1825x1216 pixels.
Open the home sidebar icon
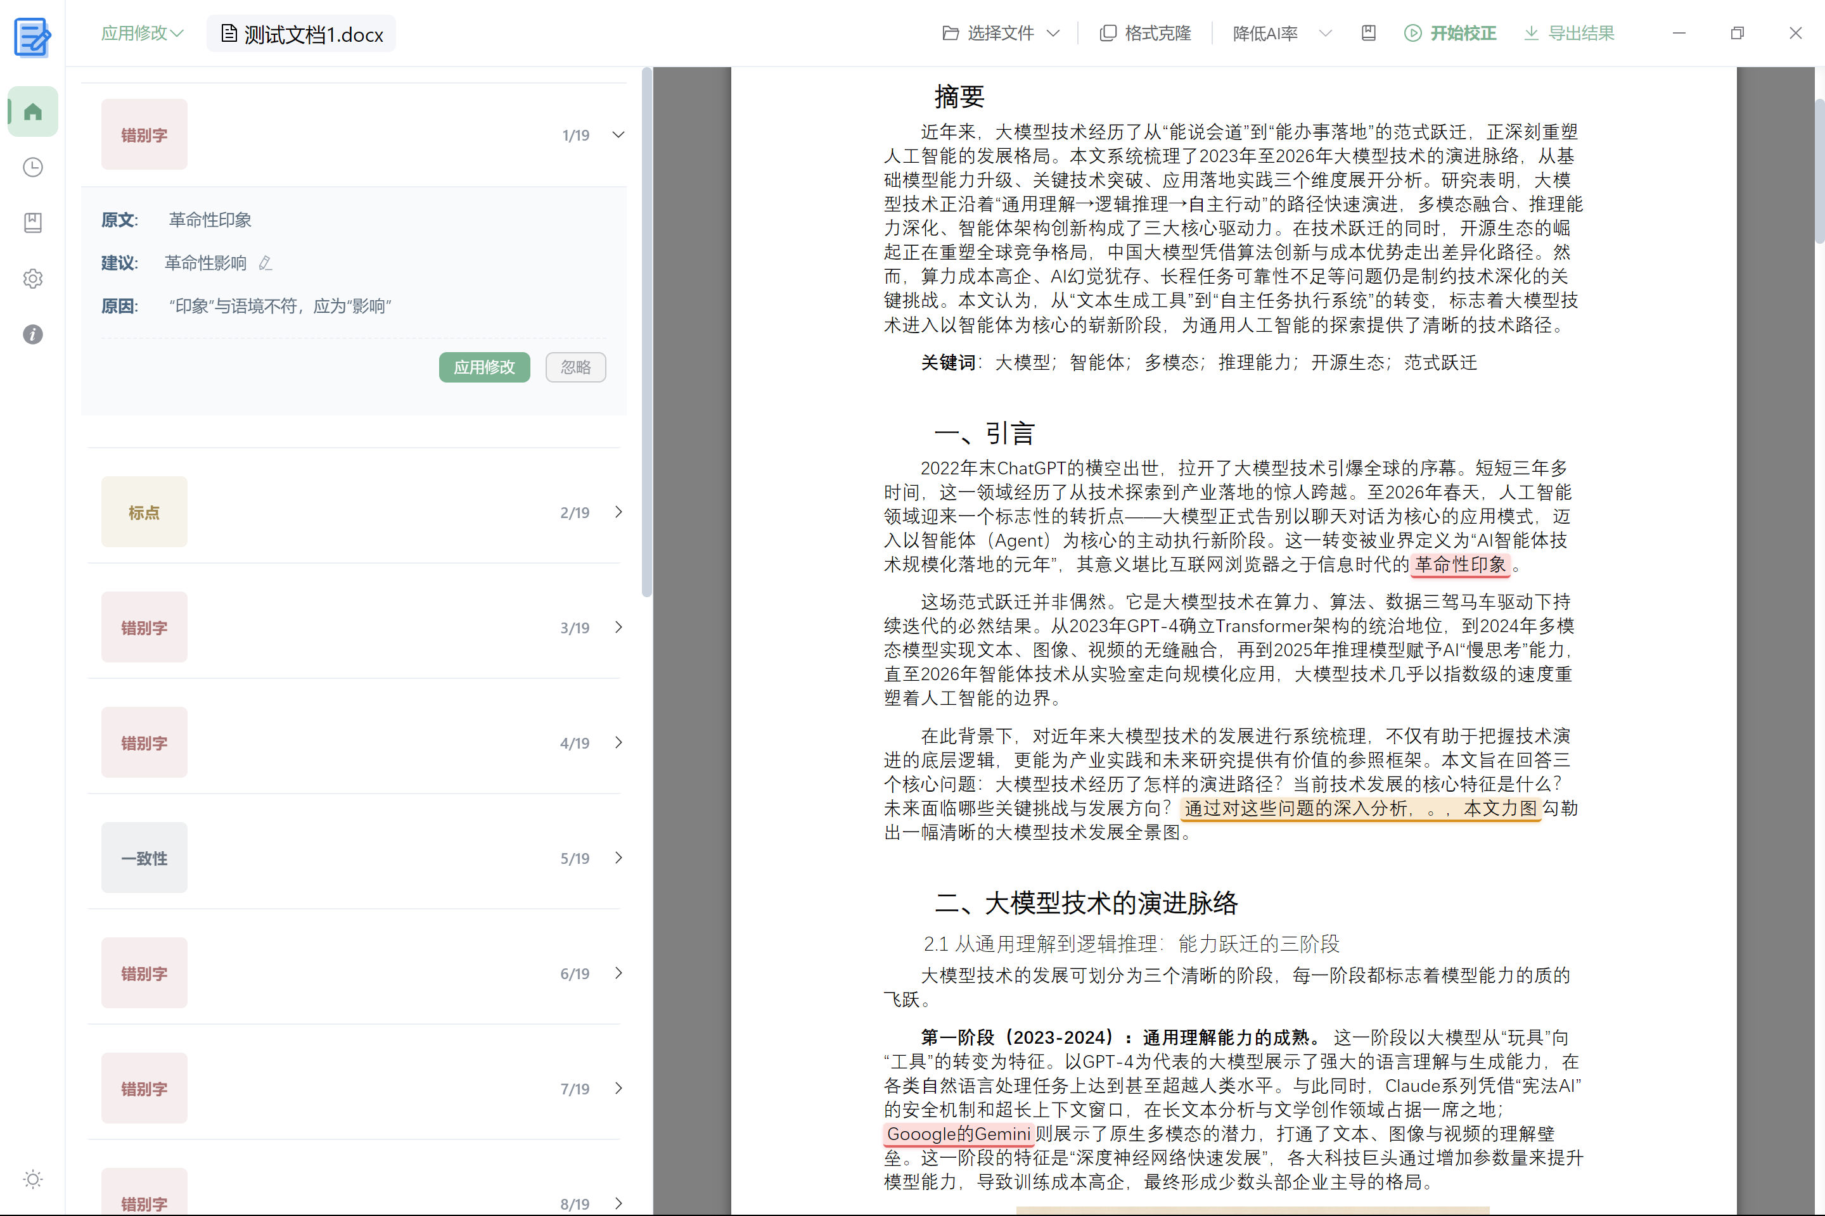(32, 111)
